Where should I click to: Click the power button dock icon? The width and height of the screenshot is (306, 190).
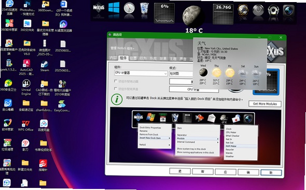point(258,10)
